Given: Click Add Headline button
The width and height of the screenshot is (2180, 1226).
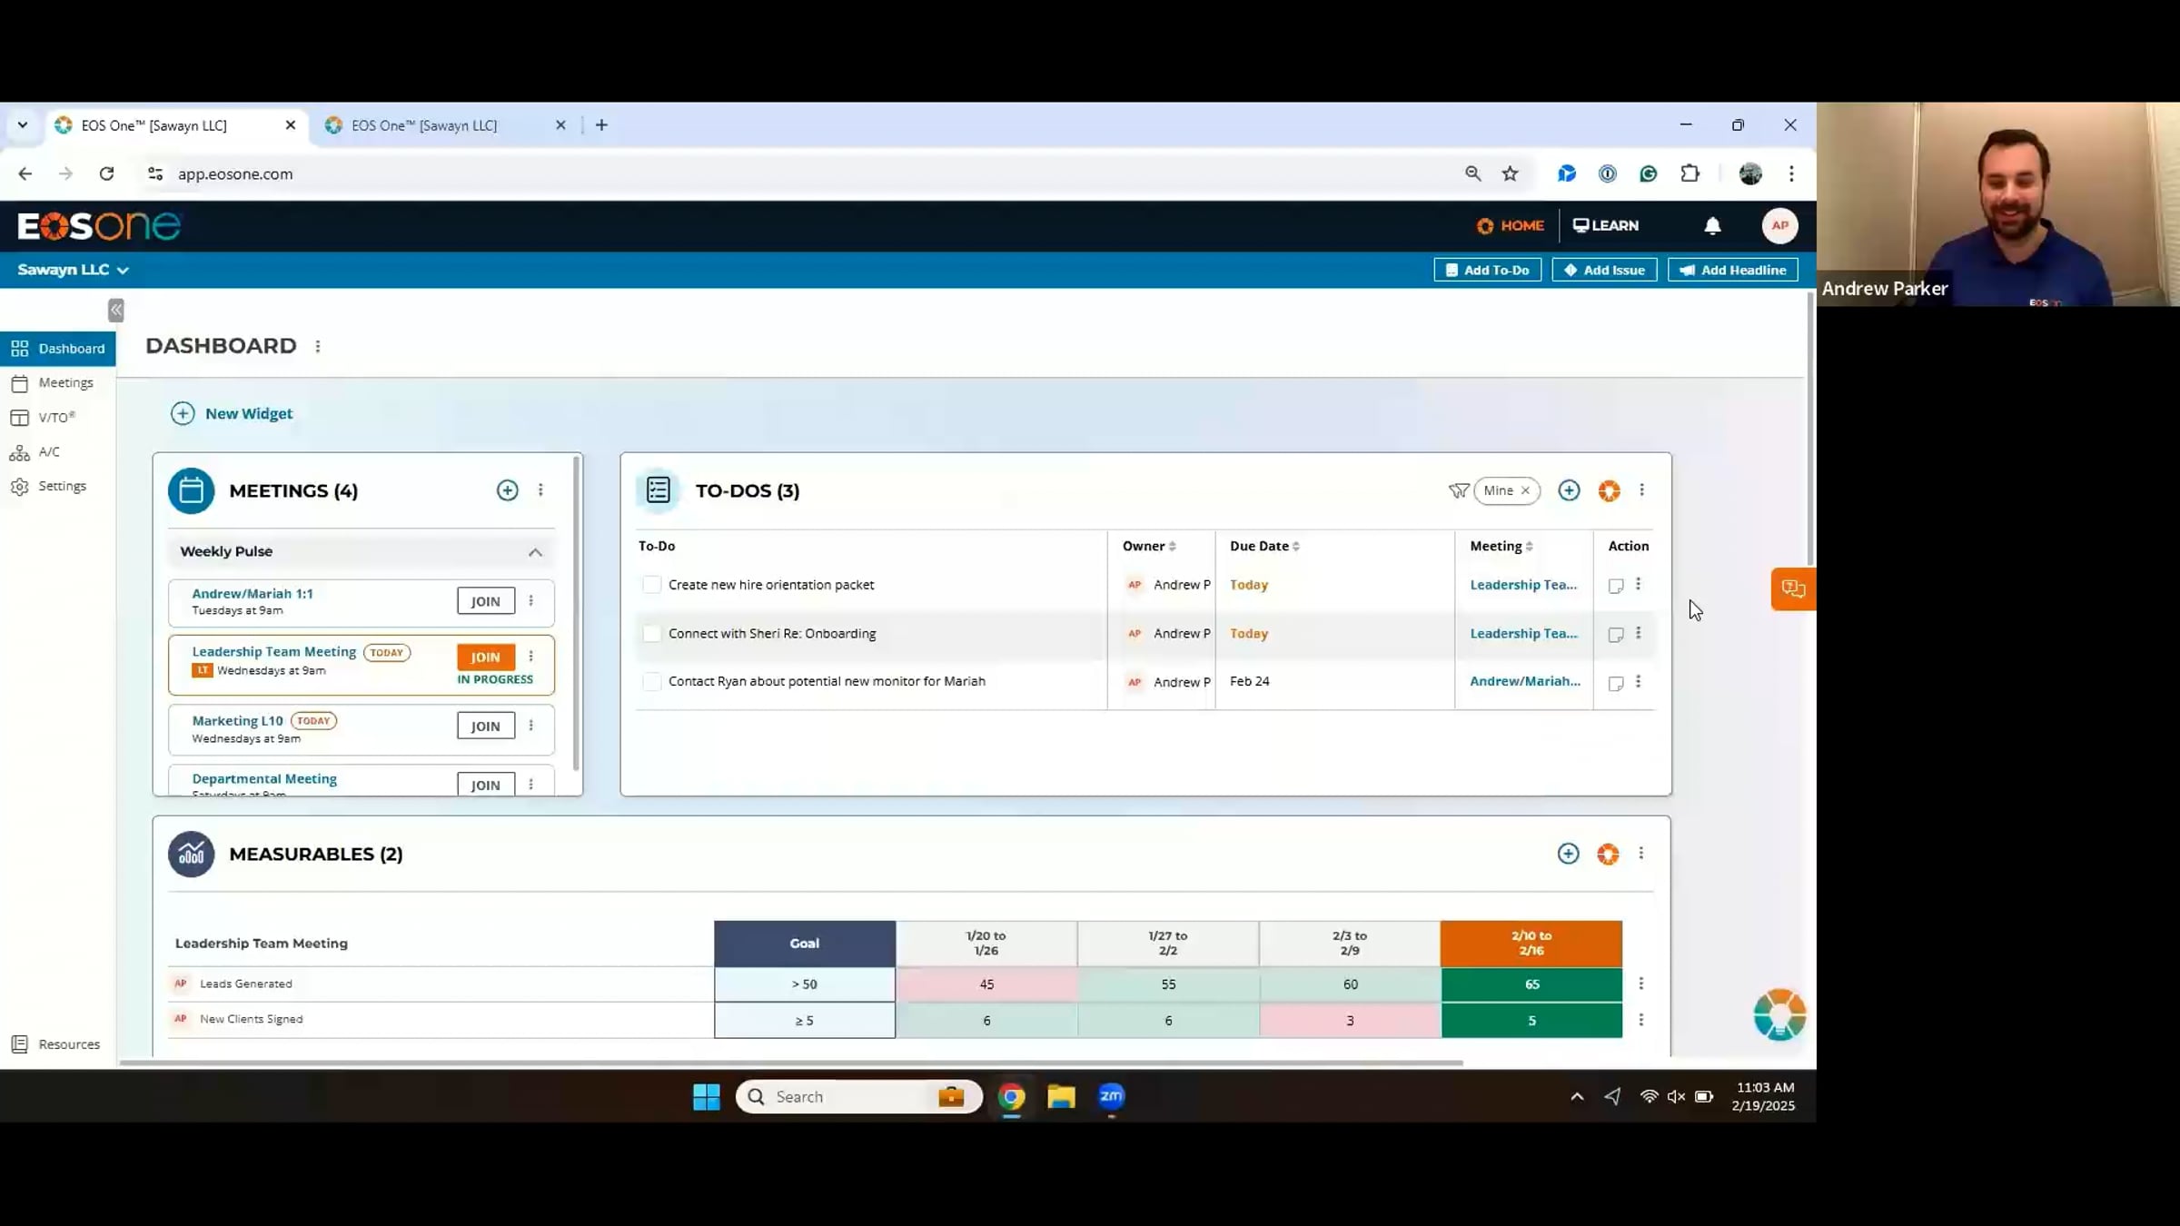Looking at the screenshot, I should (x=1732, y=271).
